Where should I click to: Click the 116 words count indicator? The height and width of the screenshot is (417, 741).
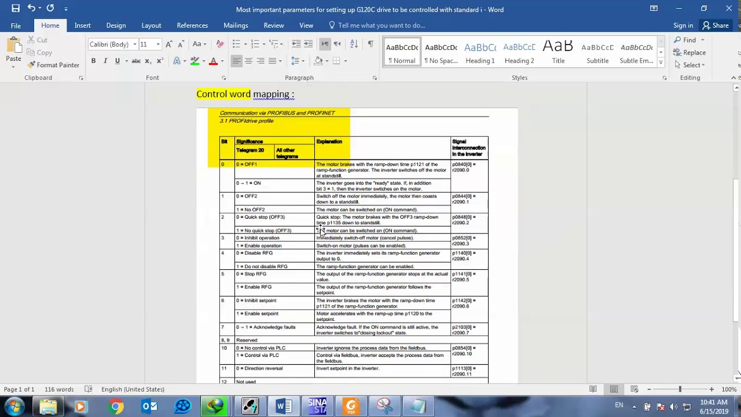(59, 389)
